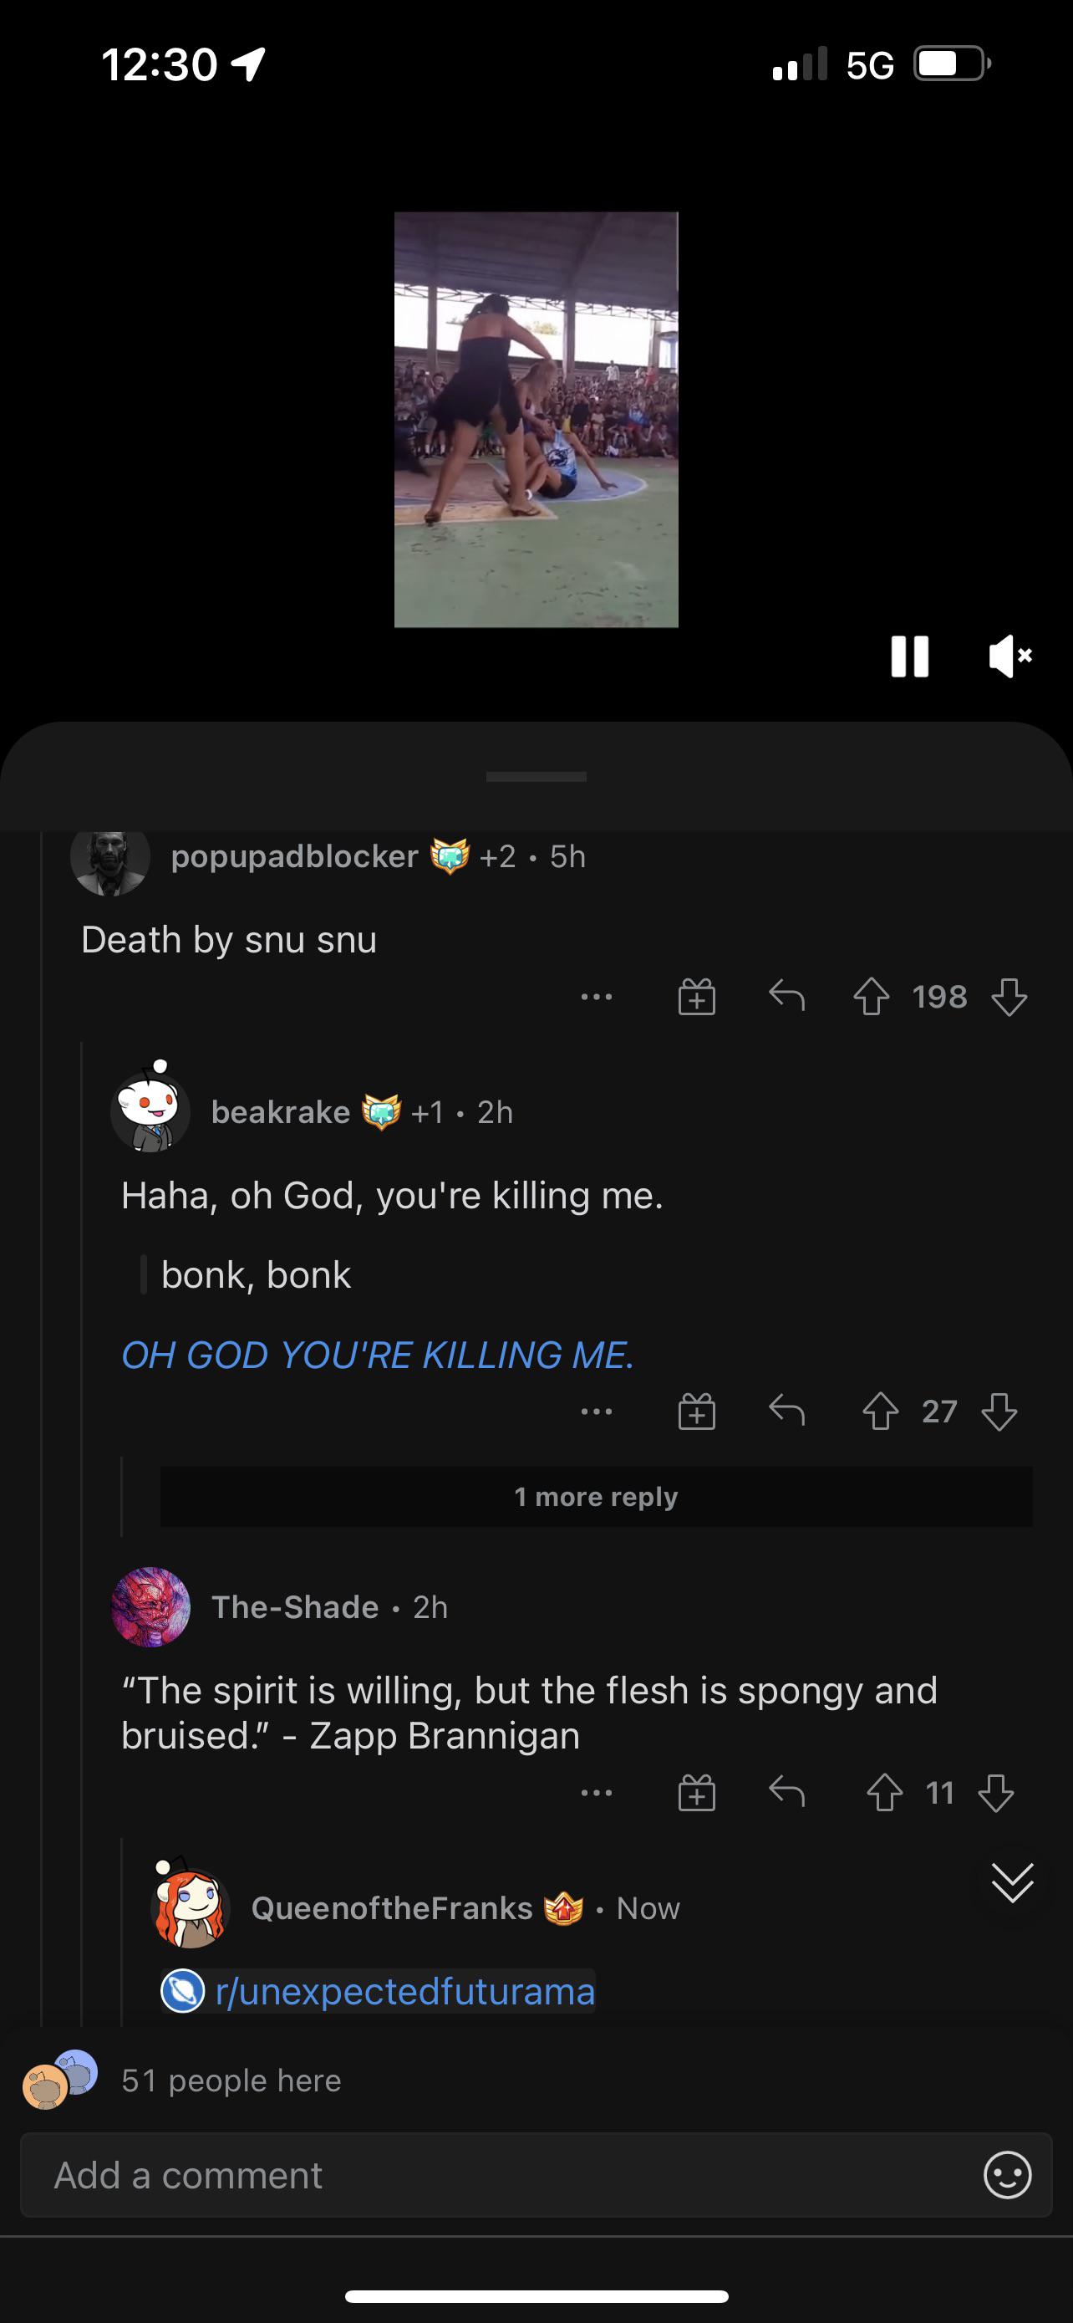
Task: Open the r/unexpectedfuturama community link
Action: [378, 1992]
